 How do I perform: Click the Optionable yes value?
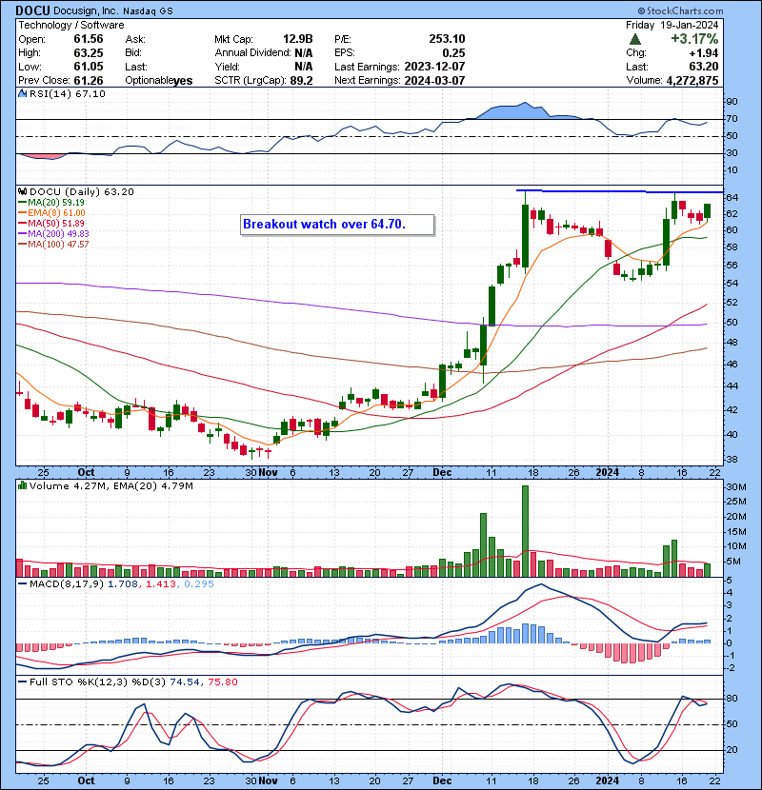click(183, 81)
